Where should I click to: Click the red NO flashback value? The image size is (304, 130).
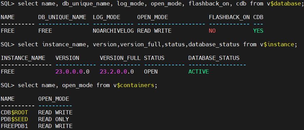(212, 31)
